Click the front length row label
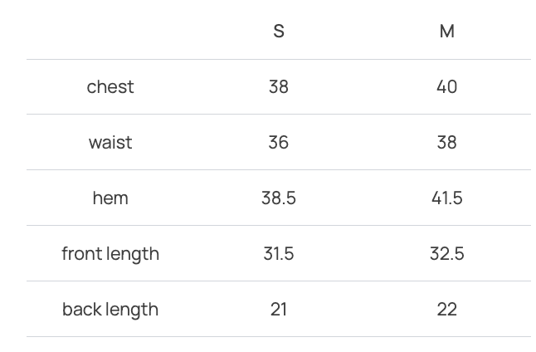This screenshot has width=536, height=352. (110, 254)
